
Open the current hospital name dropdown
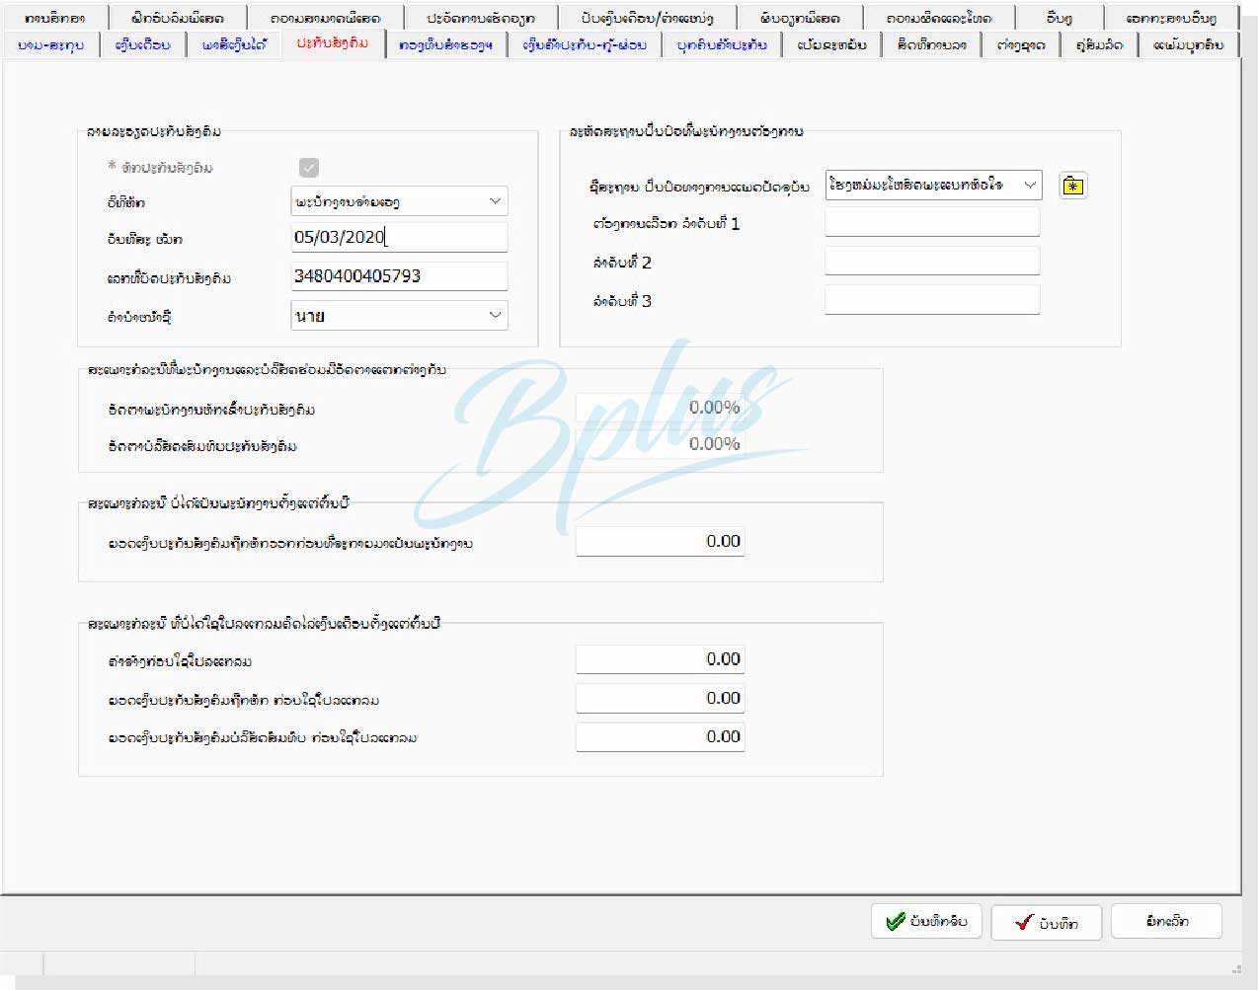pos(932,185)
